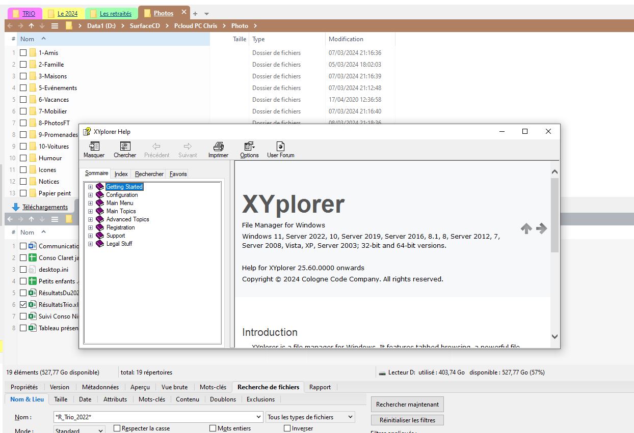Screen dimensions: 634x433
Task: Click the Rechercher maintenant button
Action: pyautogui.click(x=407, y=405)
